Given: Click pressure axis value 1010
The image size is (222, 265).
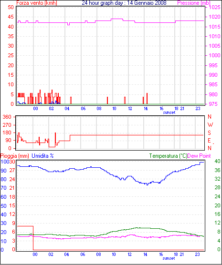Looking at the screenshot, I should tap(214, 36).
